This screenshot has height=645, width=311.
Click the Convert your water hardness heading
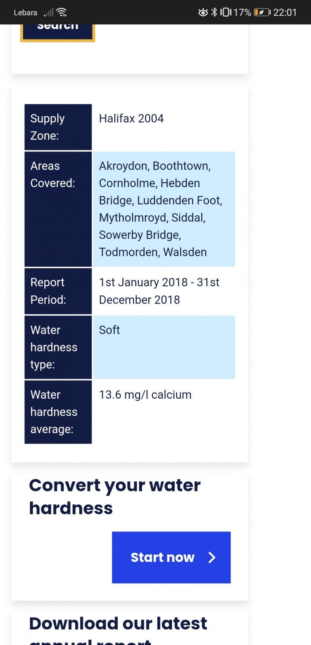(115, 497)
